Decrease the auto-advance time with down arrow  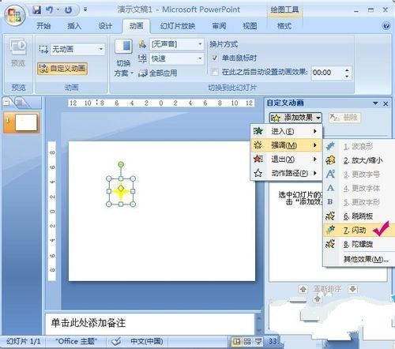[x=347, y=76]
